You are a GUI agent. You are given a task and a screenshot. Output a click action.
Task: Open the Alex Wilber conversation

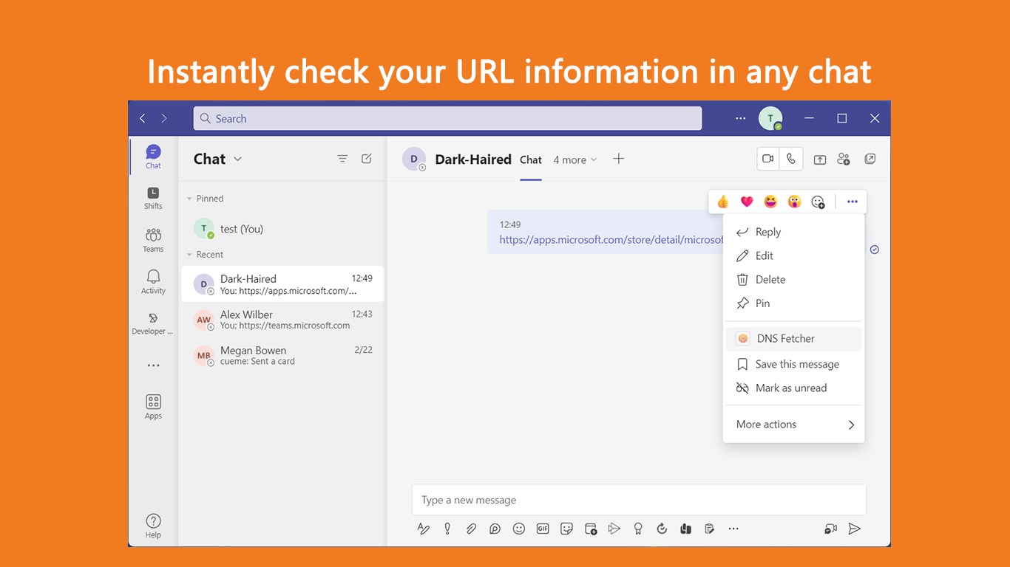(x=282, y=320)
